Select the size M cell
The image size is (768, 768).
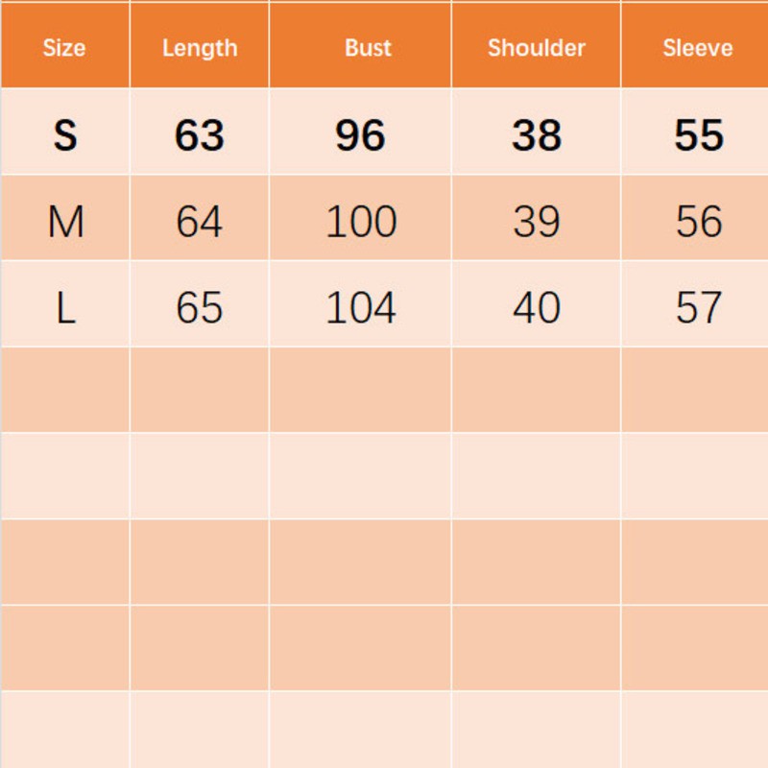pos(65,222)
